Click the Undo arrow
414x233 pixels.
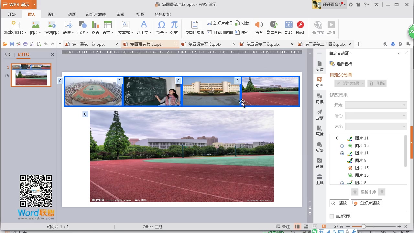click(x=46, y=44)
